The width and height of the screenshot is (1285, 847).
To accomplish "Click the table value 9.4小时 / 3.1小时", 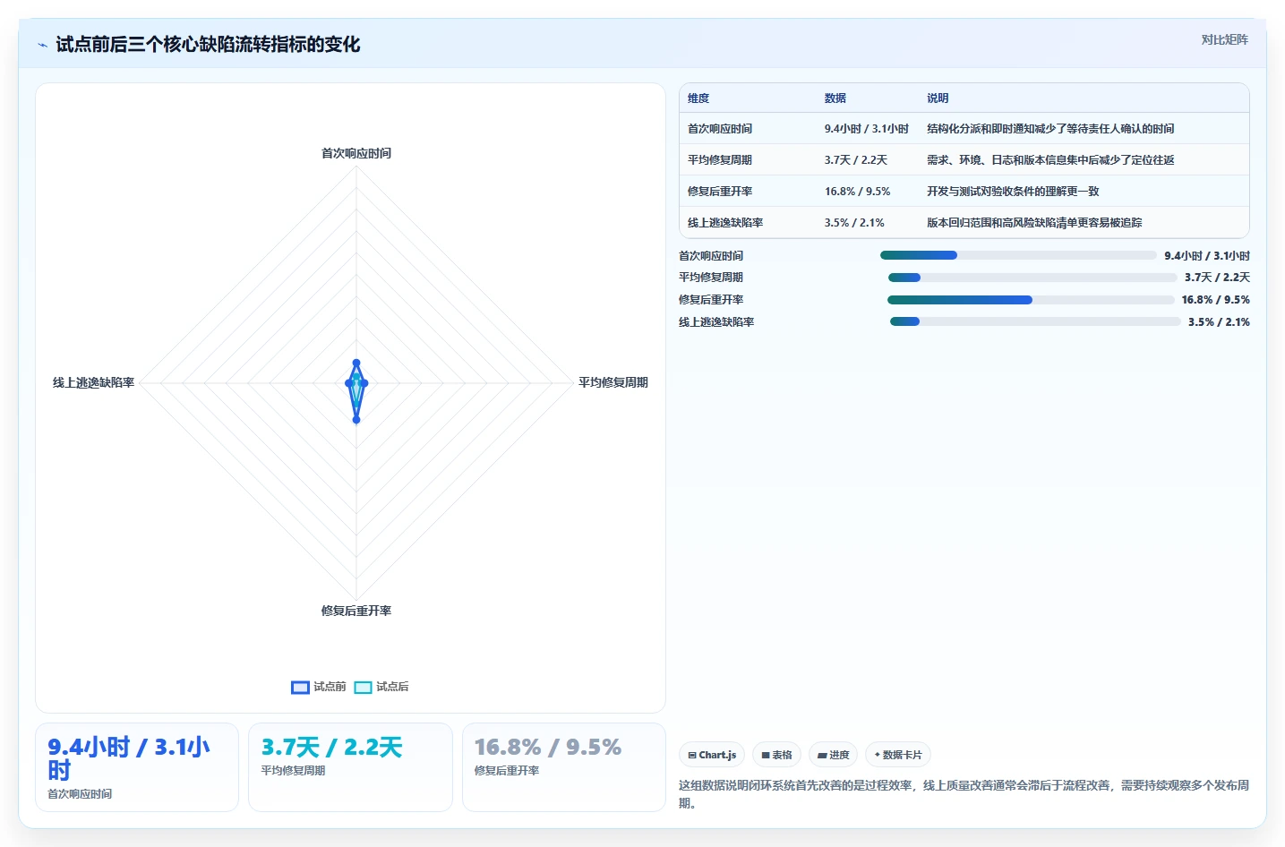I will 867,129.
